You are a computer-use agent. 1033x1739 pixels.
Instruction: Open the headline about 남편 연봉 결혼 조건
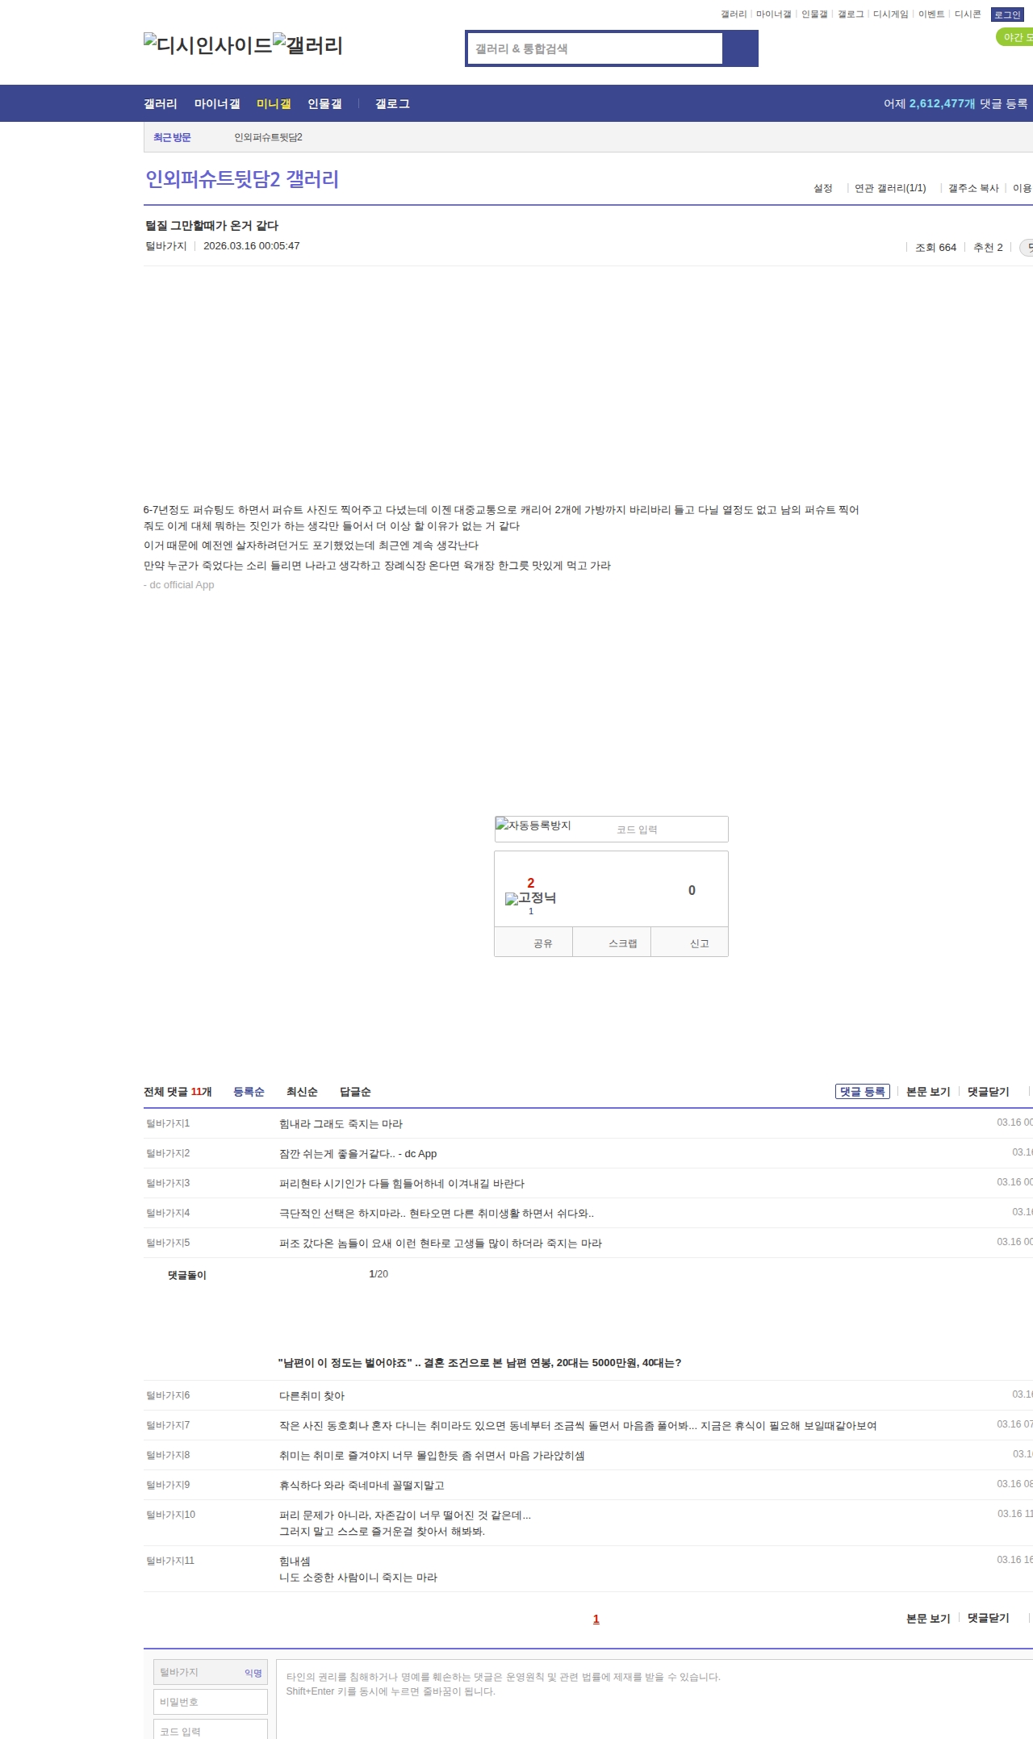pos(479,1363)
